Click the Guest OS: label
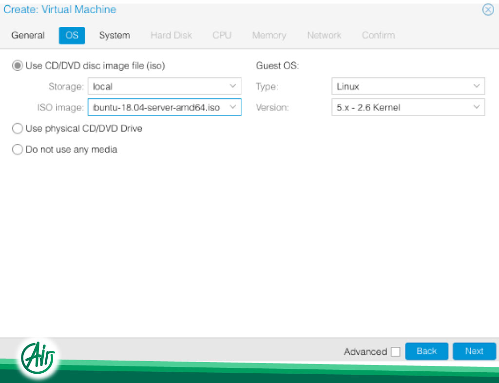The image size is (499, 383). point(277,66)
